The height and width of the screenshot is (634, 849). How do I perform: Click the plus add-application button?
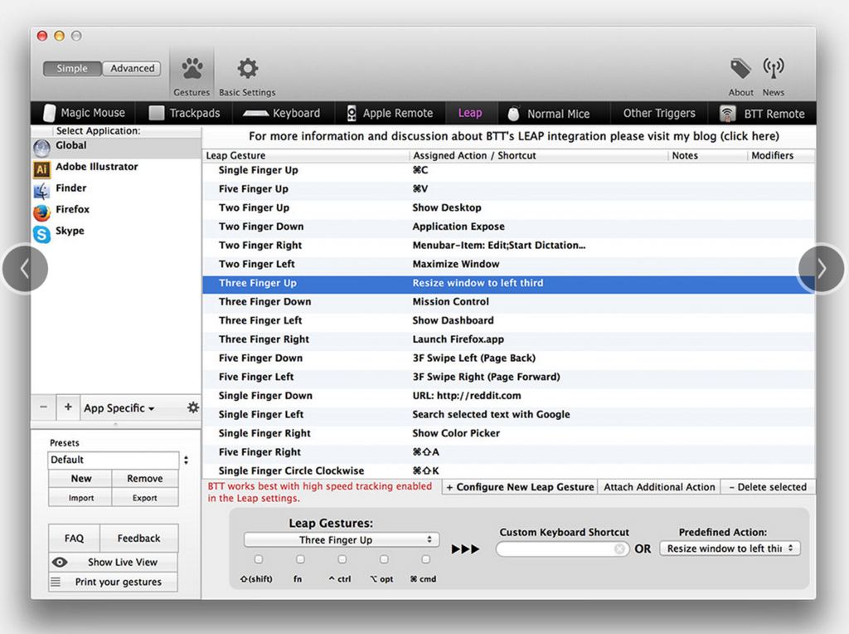pyautogui.click(x=68, y=407)
